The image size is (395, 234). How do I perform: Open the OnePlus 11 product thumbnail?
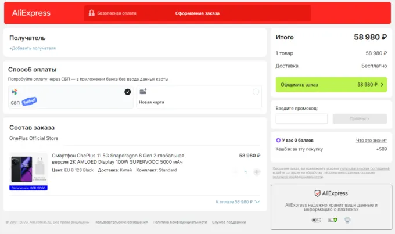pos(28,169)
